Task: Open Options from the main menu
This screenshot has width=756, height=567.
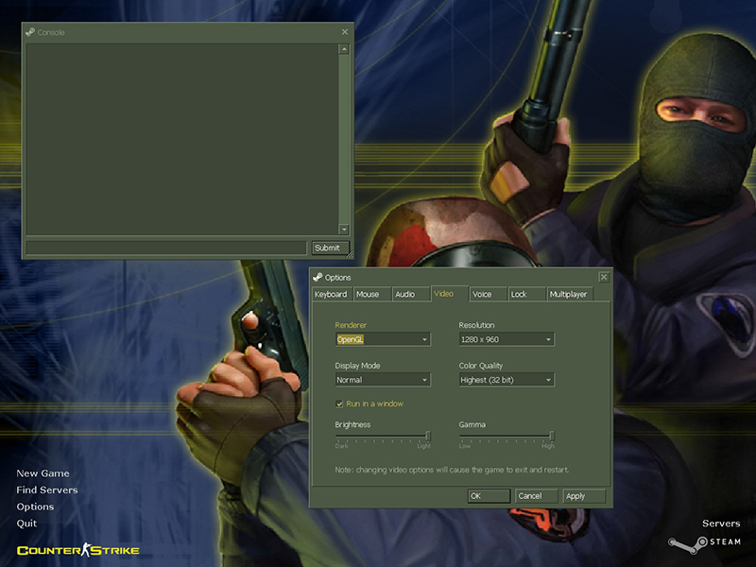Action: point(35,507)
